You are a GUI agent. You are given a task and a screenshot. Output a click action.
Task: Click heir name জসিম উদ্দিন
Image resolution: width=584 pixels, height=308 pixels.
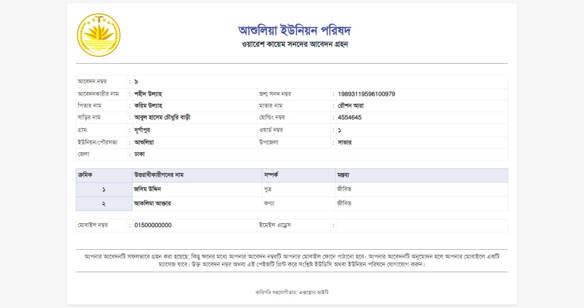pyautogui.click(x=148, y=189)
